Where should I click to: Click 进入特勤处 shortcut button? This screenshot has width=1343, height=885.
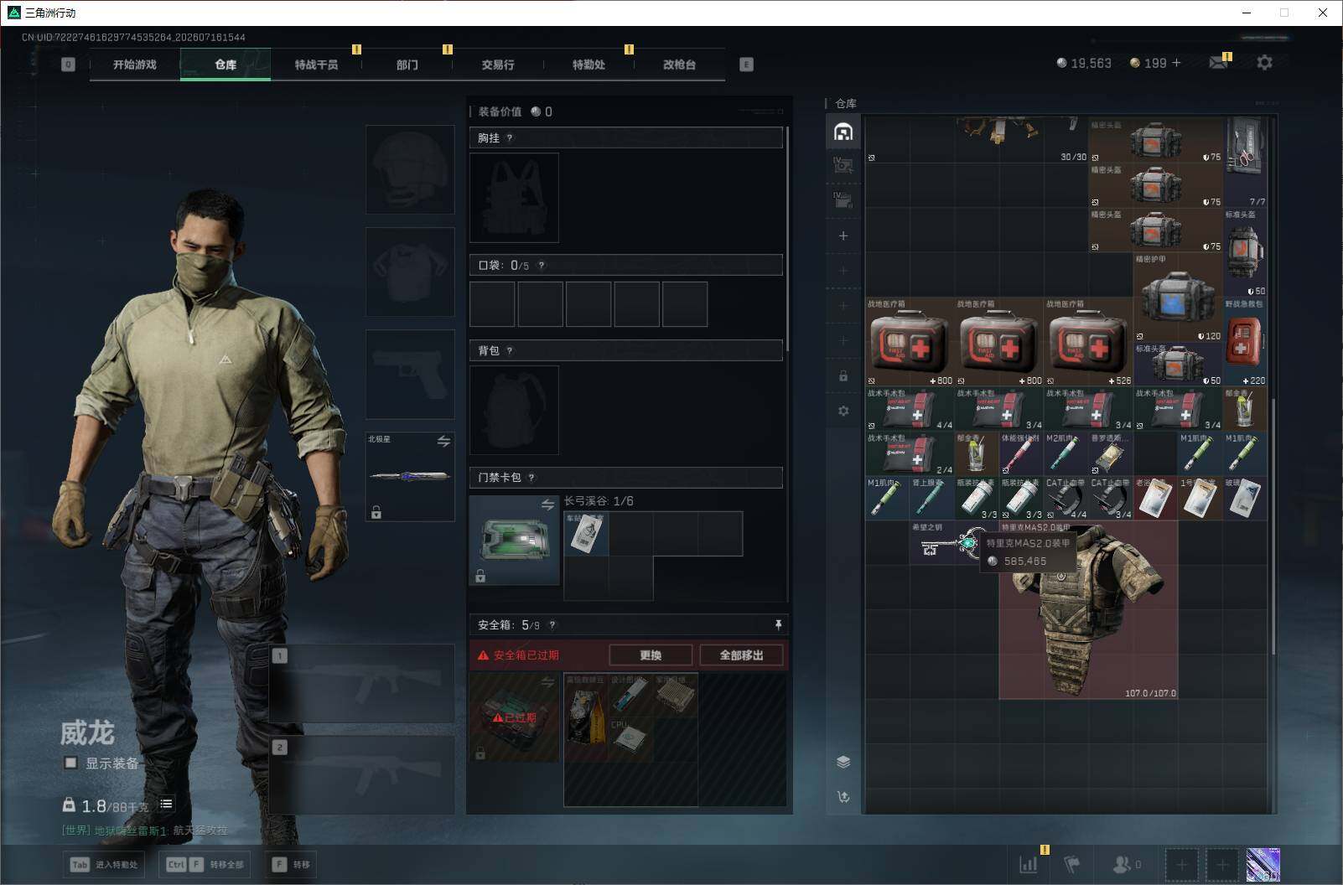coord(104,864)
